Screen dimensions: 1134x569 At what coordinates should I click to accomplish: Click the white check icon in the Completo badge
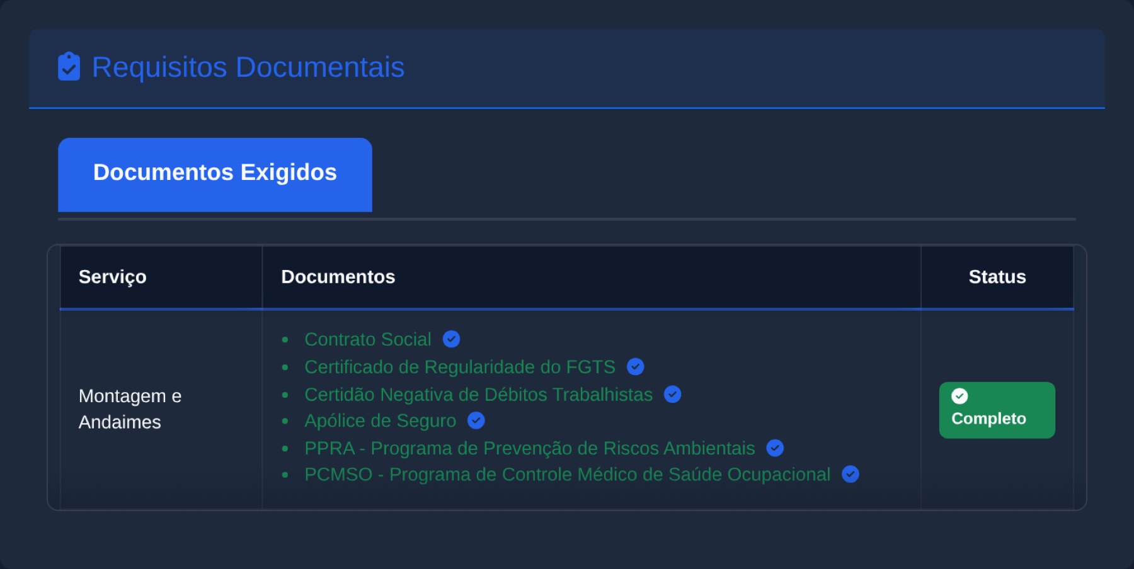[959, 396]
